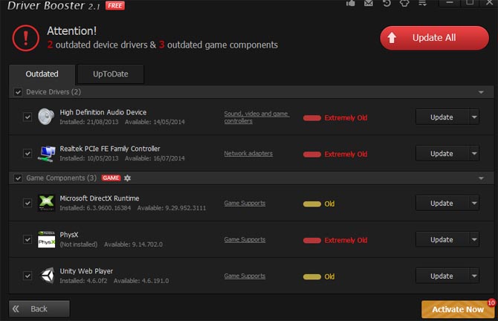Click the restore/history circular arrow icon
Screen dimensions: 498x321
pos(387,3)
